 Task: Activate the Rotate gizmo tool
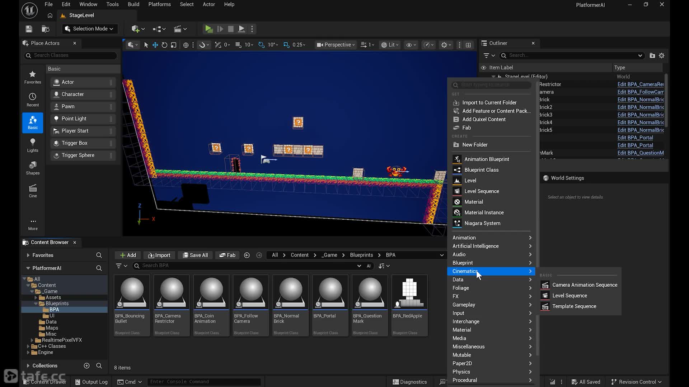point(164,45)
